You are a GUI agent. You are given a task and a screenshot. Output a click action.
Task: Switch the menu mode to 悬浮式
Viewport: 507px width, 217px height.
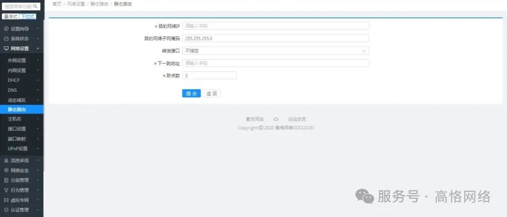[x=10, y=16]
